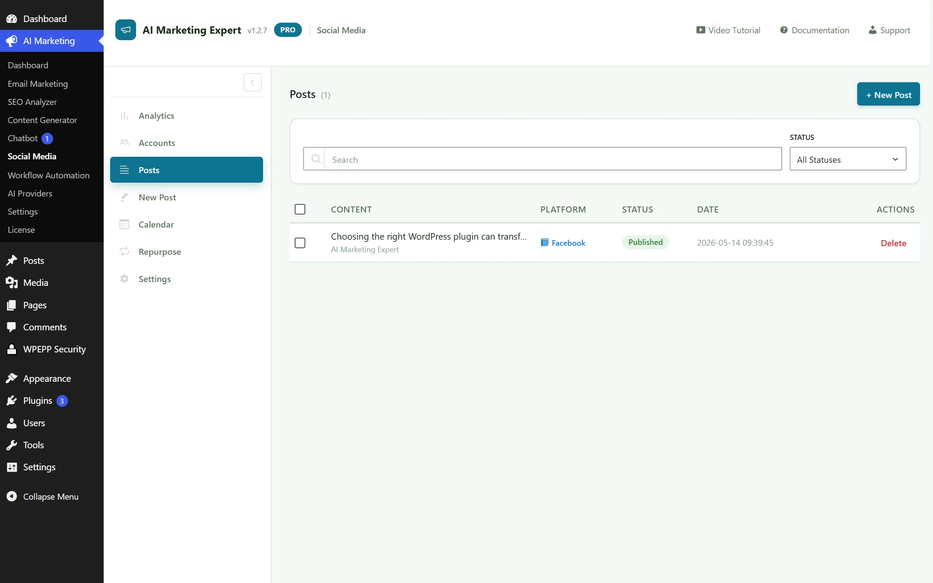Click the Video Tutorial play icon
The height and width of the screenshot is (583, 933).
coord(701,30)
